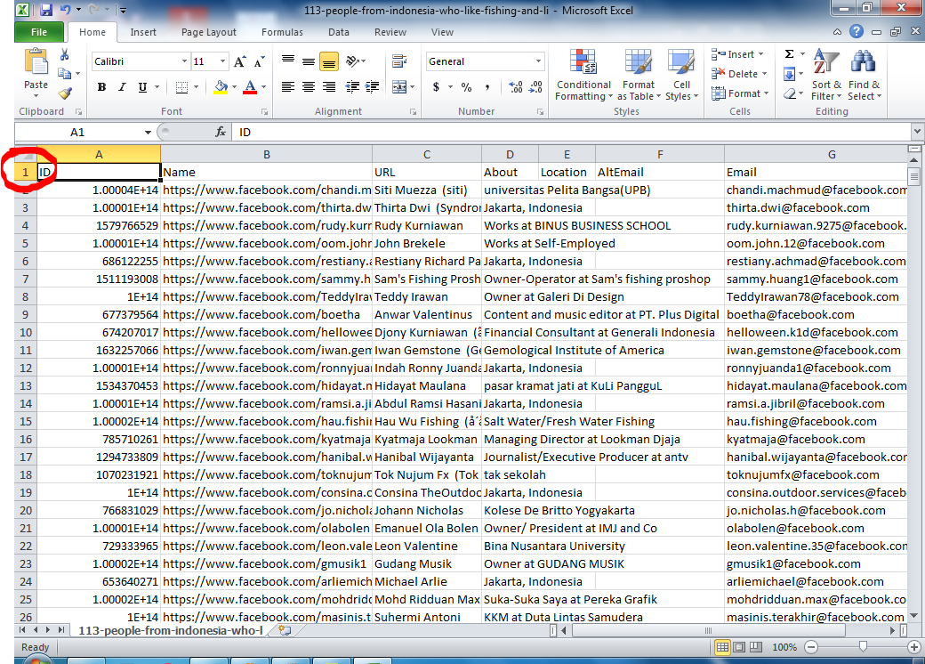925x664 pixels.
Task: Click the Orientation text angle icon
Action: click(x=353, y=61)
